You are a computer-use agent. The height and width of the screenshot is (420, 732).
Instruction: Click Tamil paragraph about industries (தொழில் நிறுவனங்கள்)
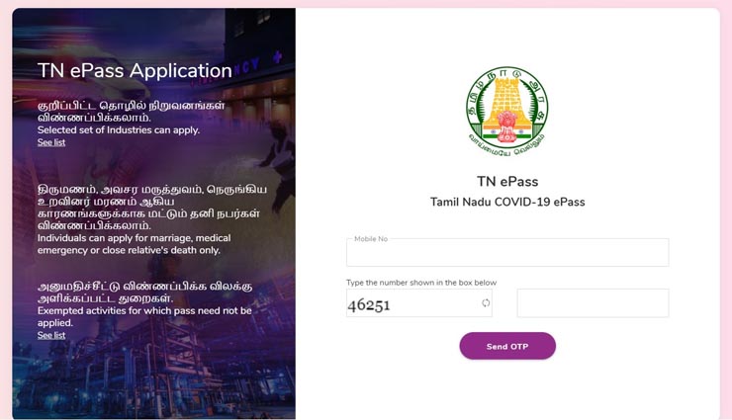(132, 112)
